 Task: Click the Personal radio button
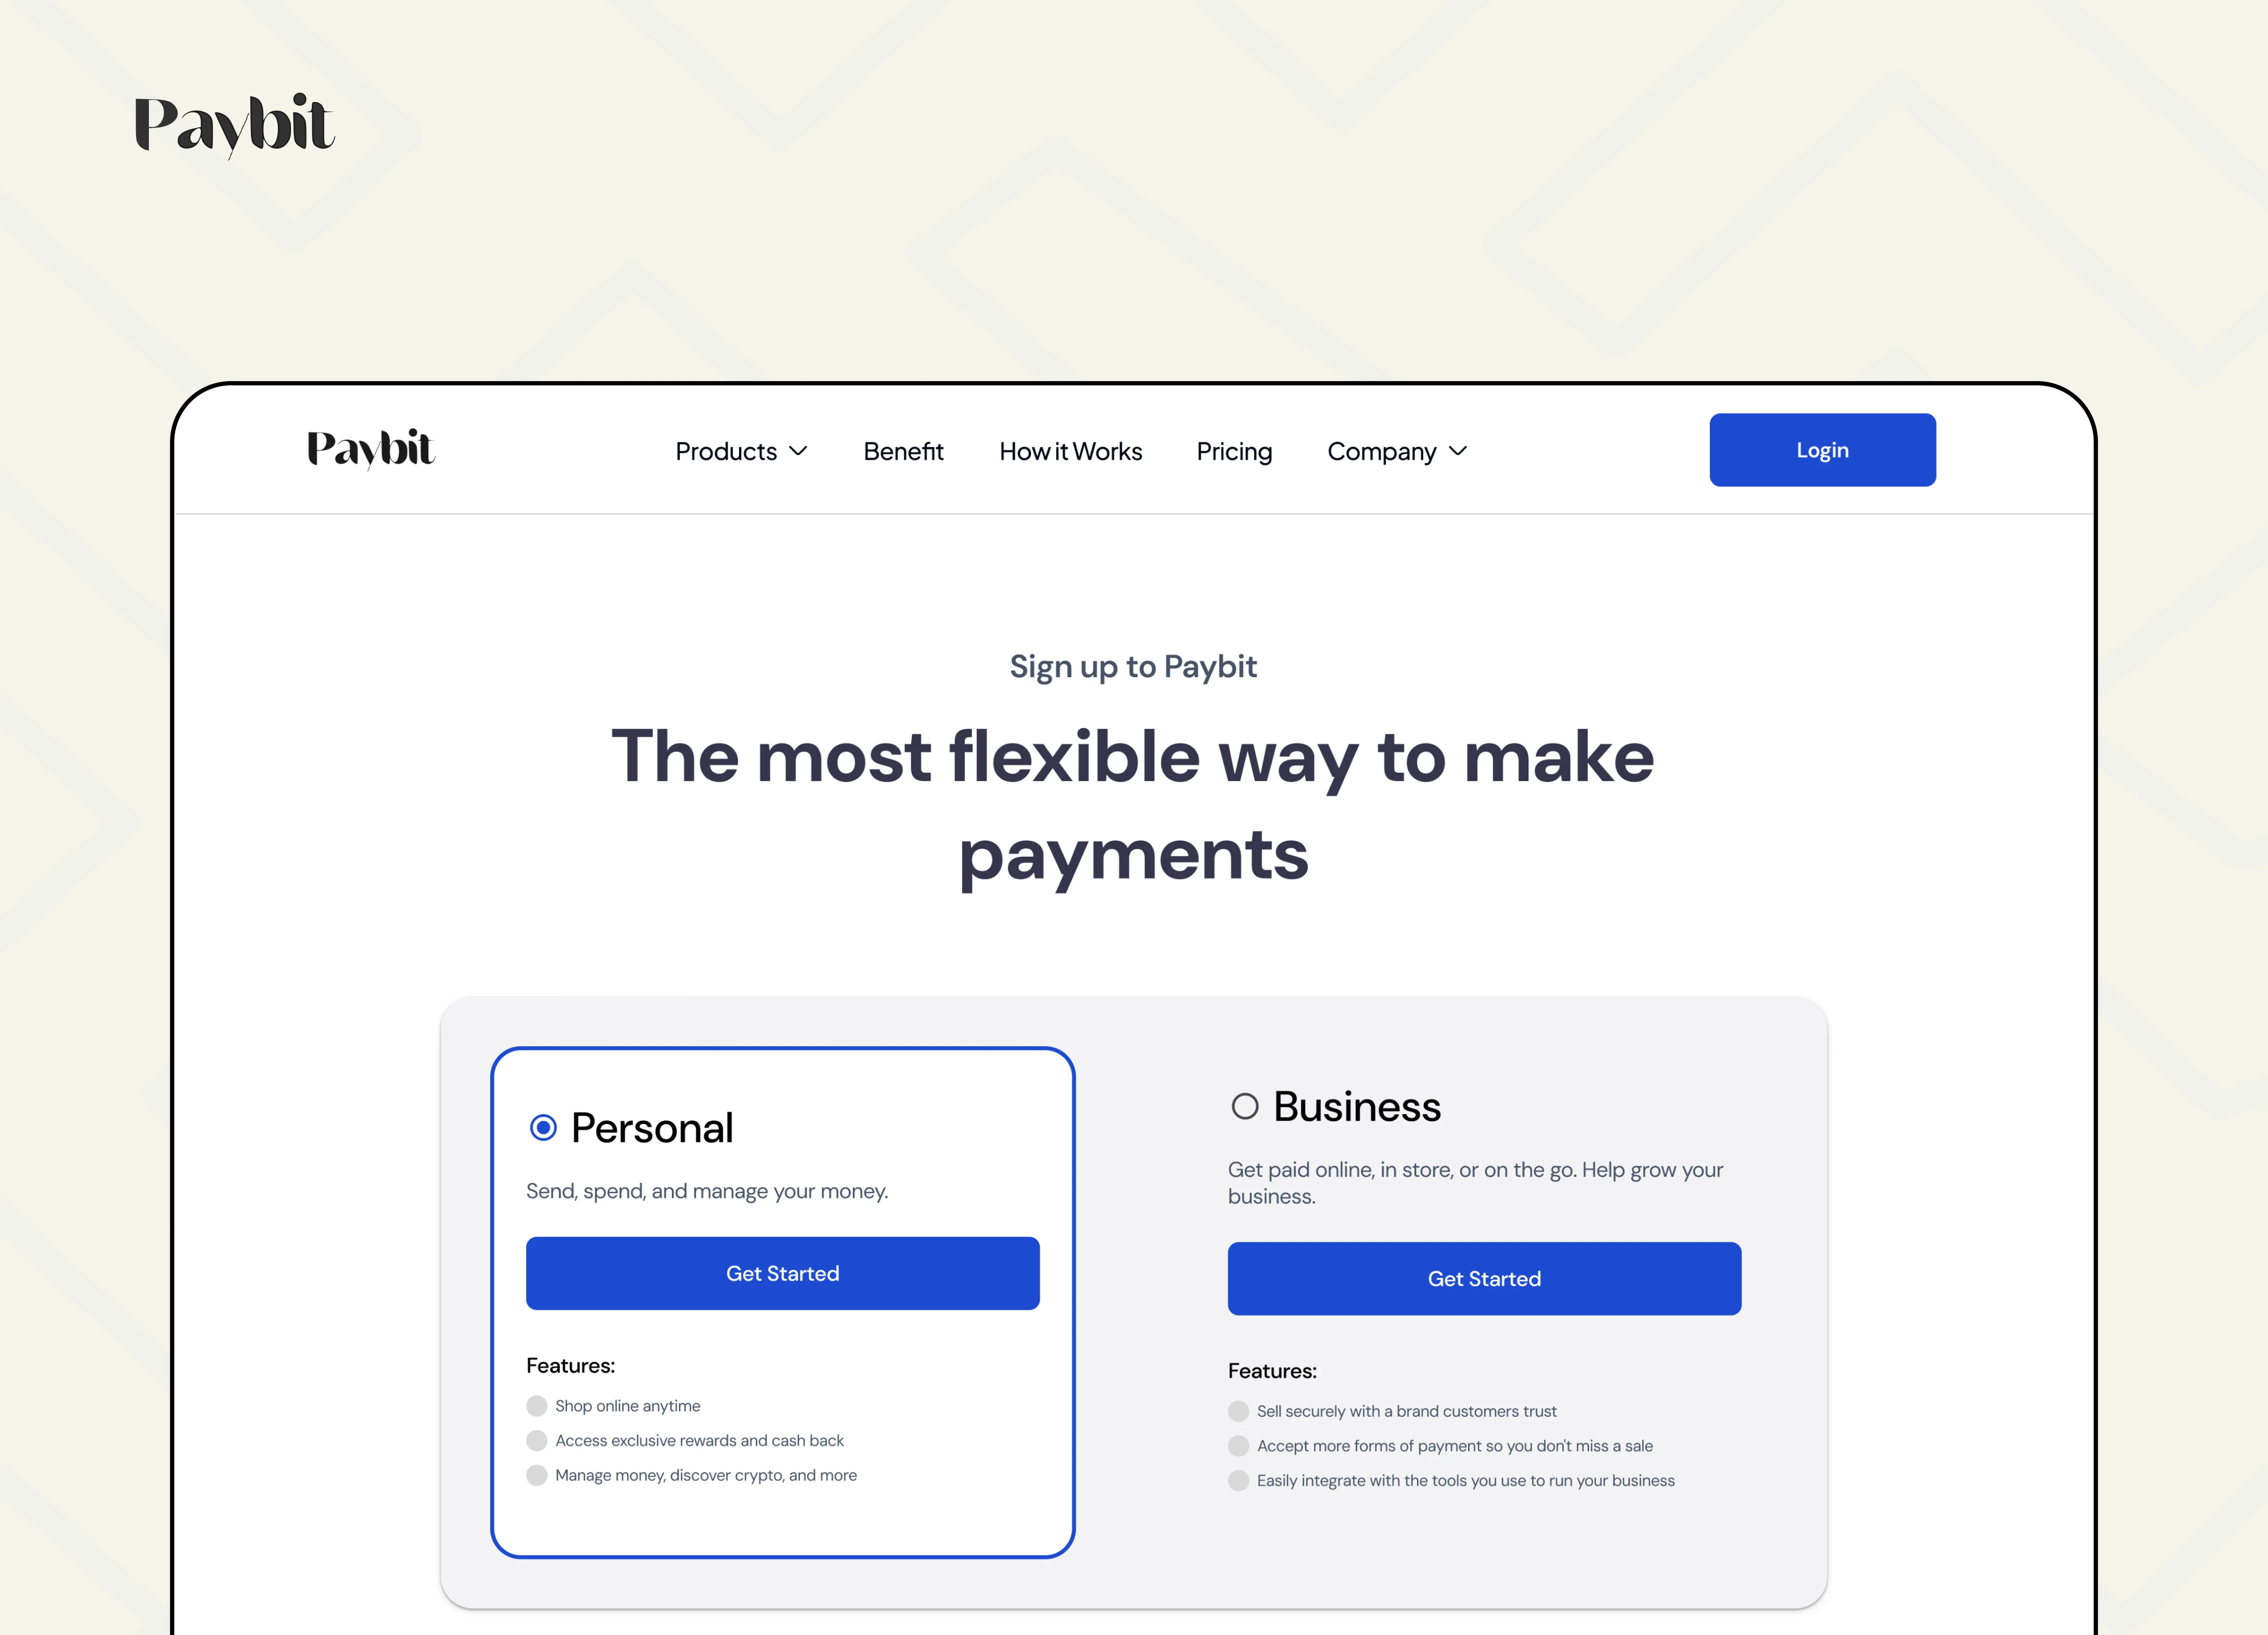[x=542, y=1126]
